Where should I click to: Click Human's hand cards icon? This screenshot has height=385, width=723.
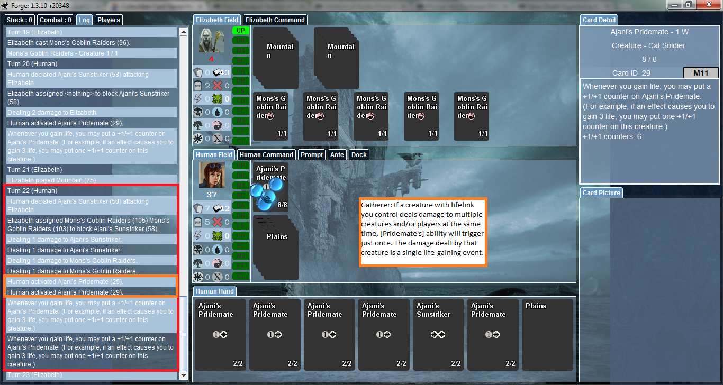(x=198, y=208)
